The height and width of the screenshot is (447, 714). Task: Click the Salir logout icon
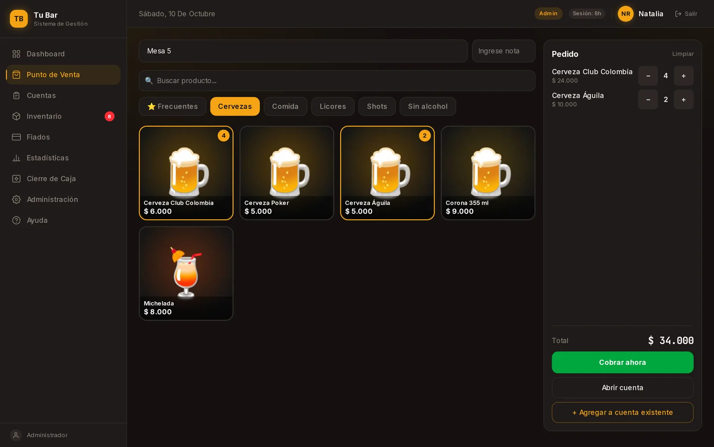678,14
